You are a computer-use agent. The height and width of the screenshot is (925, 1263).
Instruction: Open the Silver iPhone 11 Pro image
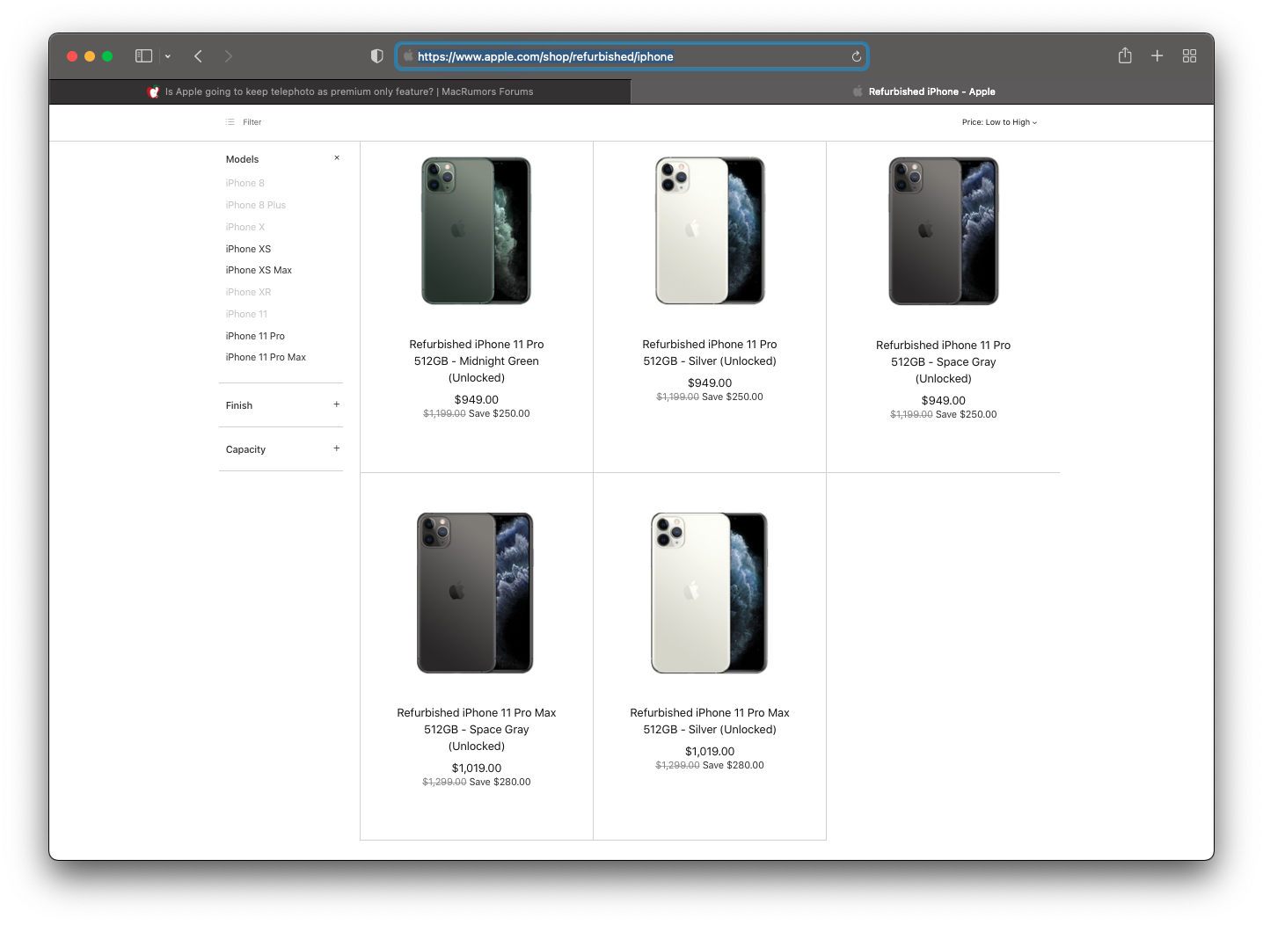[710, 231]
